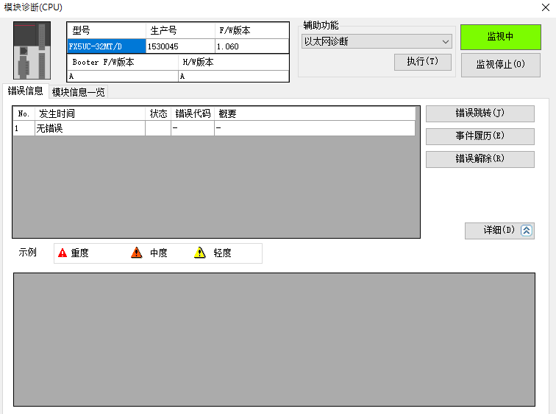The width and height of the screenshot is (556, 414).
Task: Click the red 重度 severity warning icon
Action: click(63, 253)
